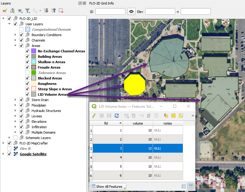This screenshot has height=192, width=245.
Task: Click the notes column header
Action: point(167,123)
